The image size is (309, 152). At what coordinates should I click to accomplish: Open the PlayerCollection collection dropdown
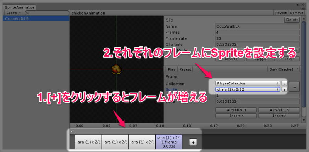248,83
